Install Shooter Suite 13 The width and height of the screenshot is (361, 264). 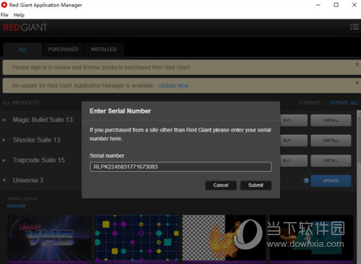point(331,140)
